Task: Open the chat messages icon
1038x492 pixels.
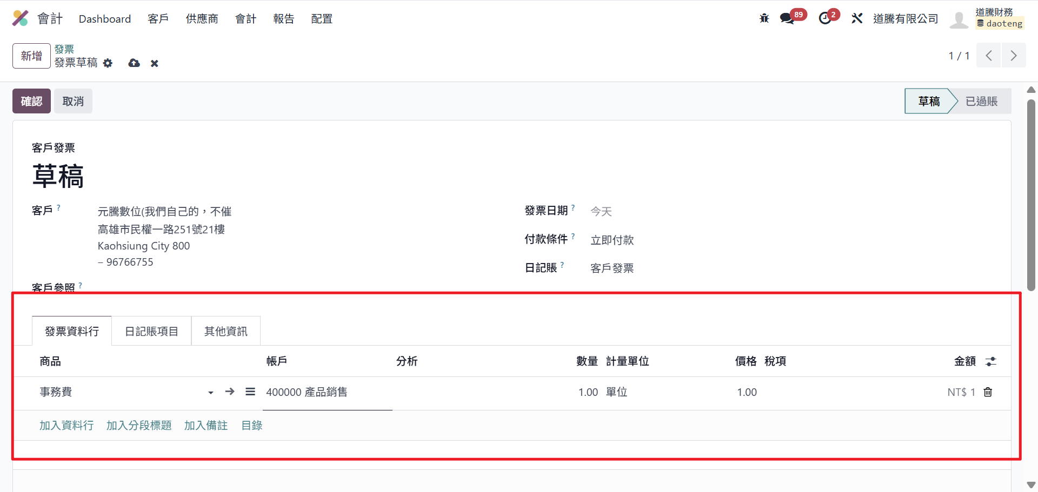Action: pyautogui.click(x=787, y=18)
